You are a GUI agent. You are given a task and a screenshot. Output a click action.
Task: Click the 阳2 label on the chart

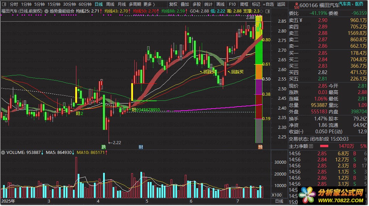80,114
